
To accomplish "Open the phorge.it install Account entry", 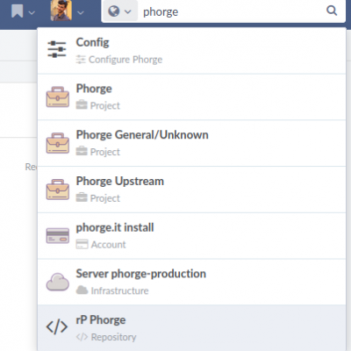I will click(192, 236).
